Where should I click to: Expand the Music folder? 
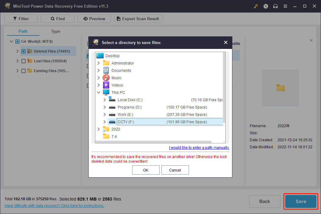click(98, 78)
